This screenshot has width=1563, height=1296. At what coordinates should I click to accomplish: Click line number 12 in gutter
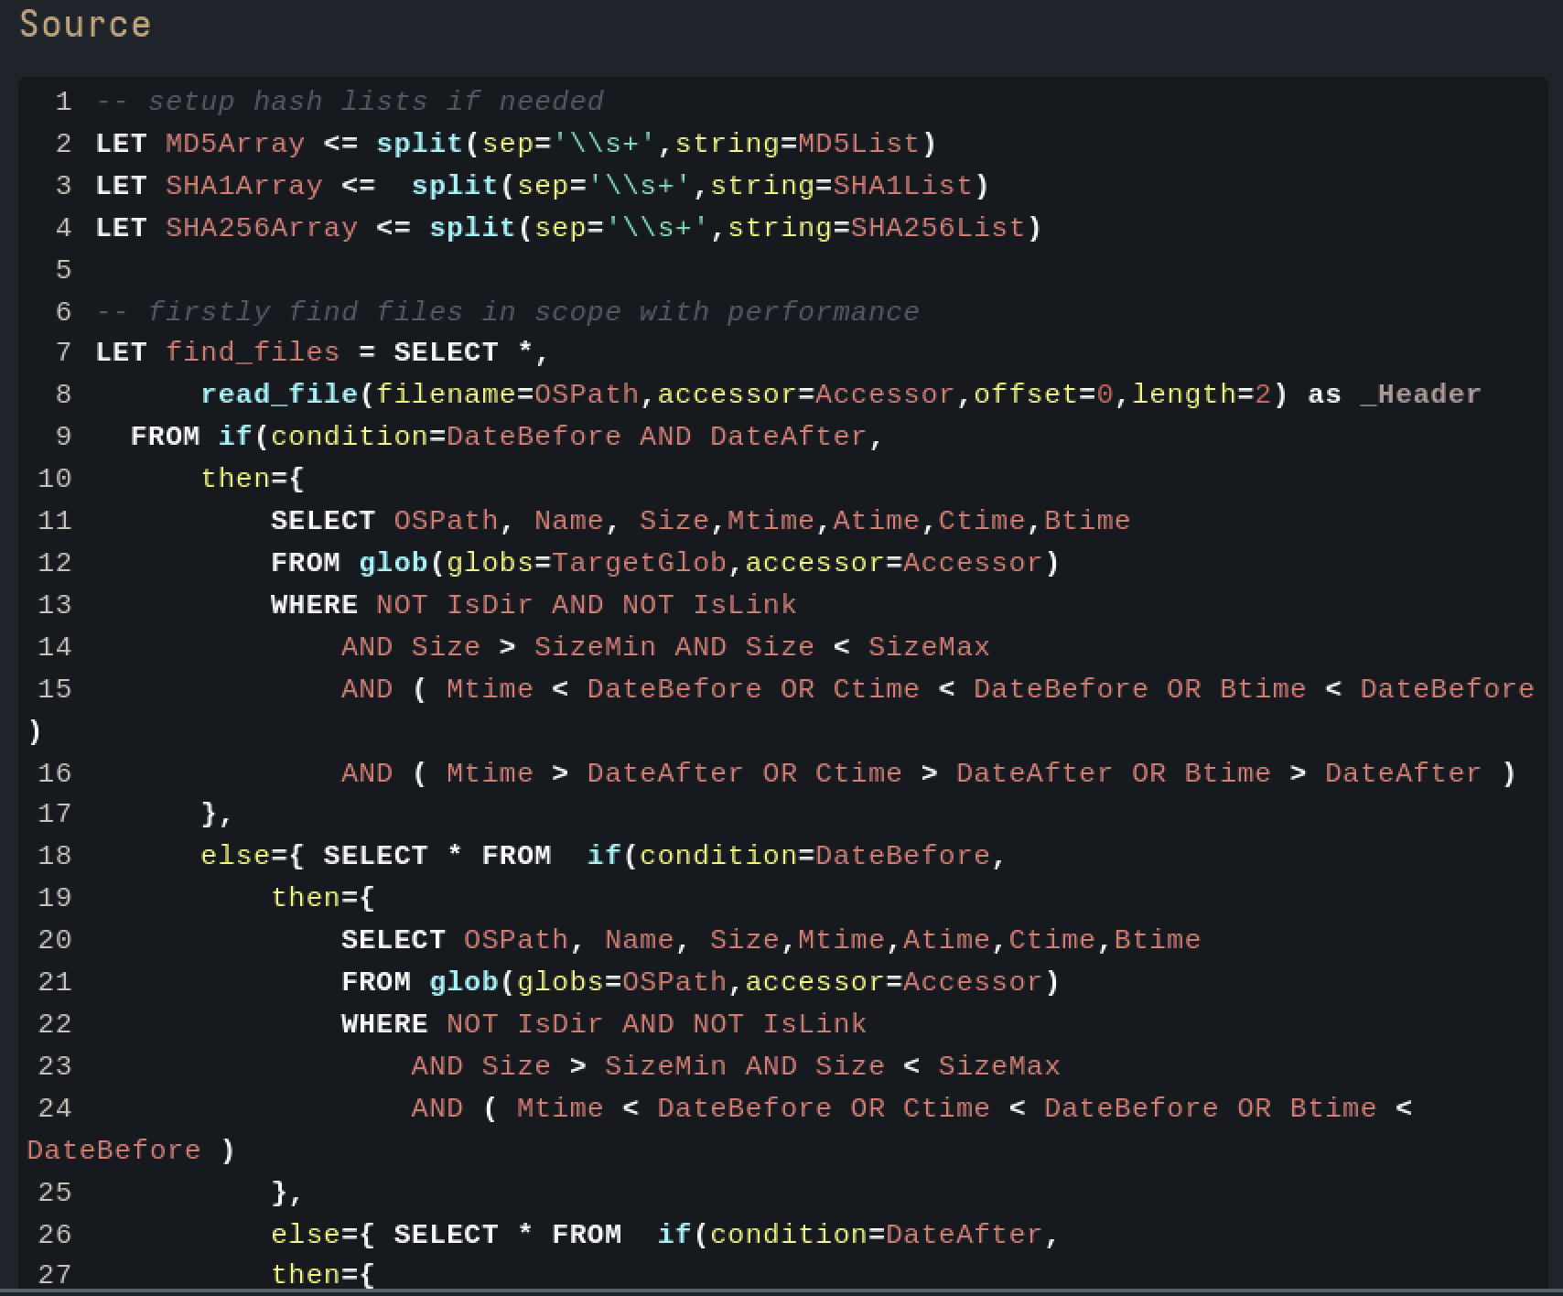(x=55, y=563)
